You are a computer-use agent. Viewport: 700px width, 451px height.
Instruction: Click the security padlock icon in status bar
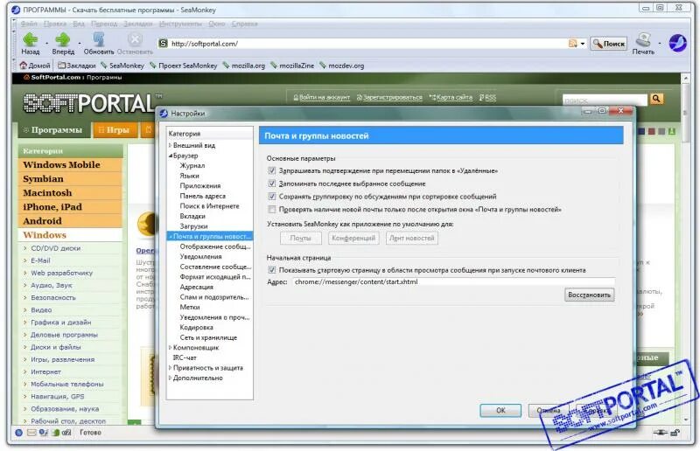point(675,433)
